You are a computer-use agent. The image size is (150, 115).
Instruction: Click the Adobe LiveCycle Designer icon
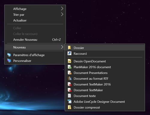69,101
